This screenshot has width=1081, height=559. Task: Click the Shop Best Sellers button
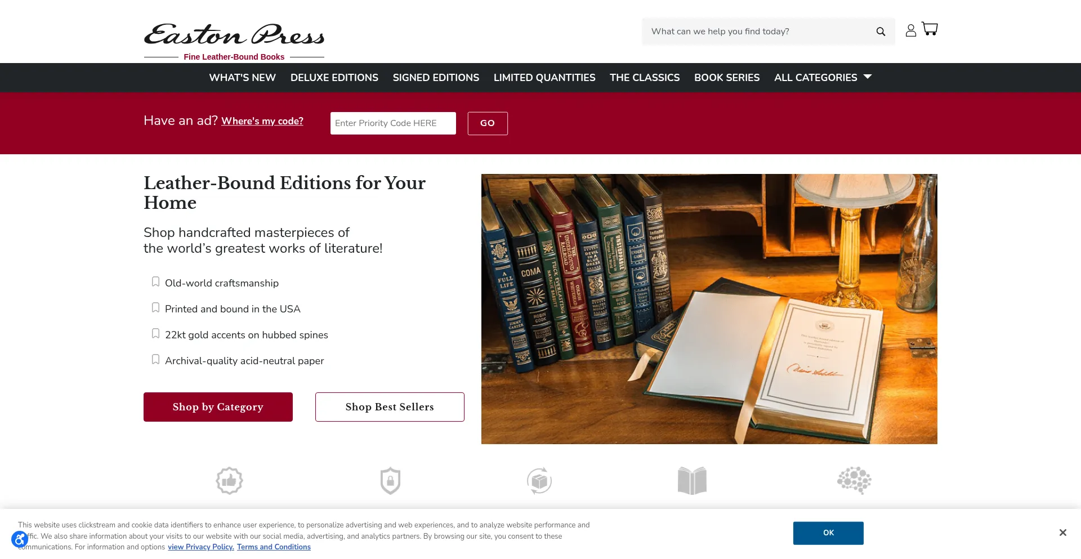coord(390,407)
